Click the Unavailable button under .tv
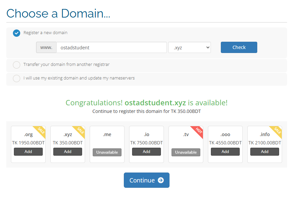 (x=186, y=152)
